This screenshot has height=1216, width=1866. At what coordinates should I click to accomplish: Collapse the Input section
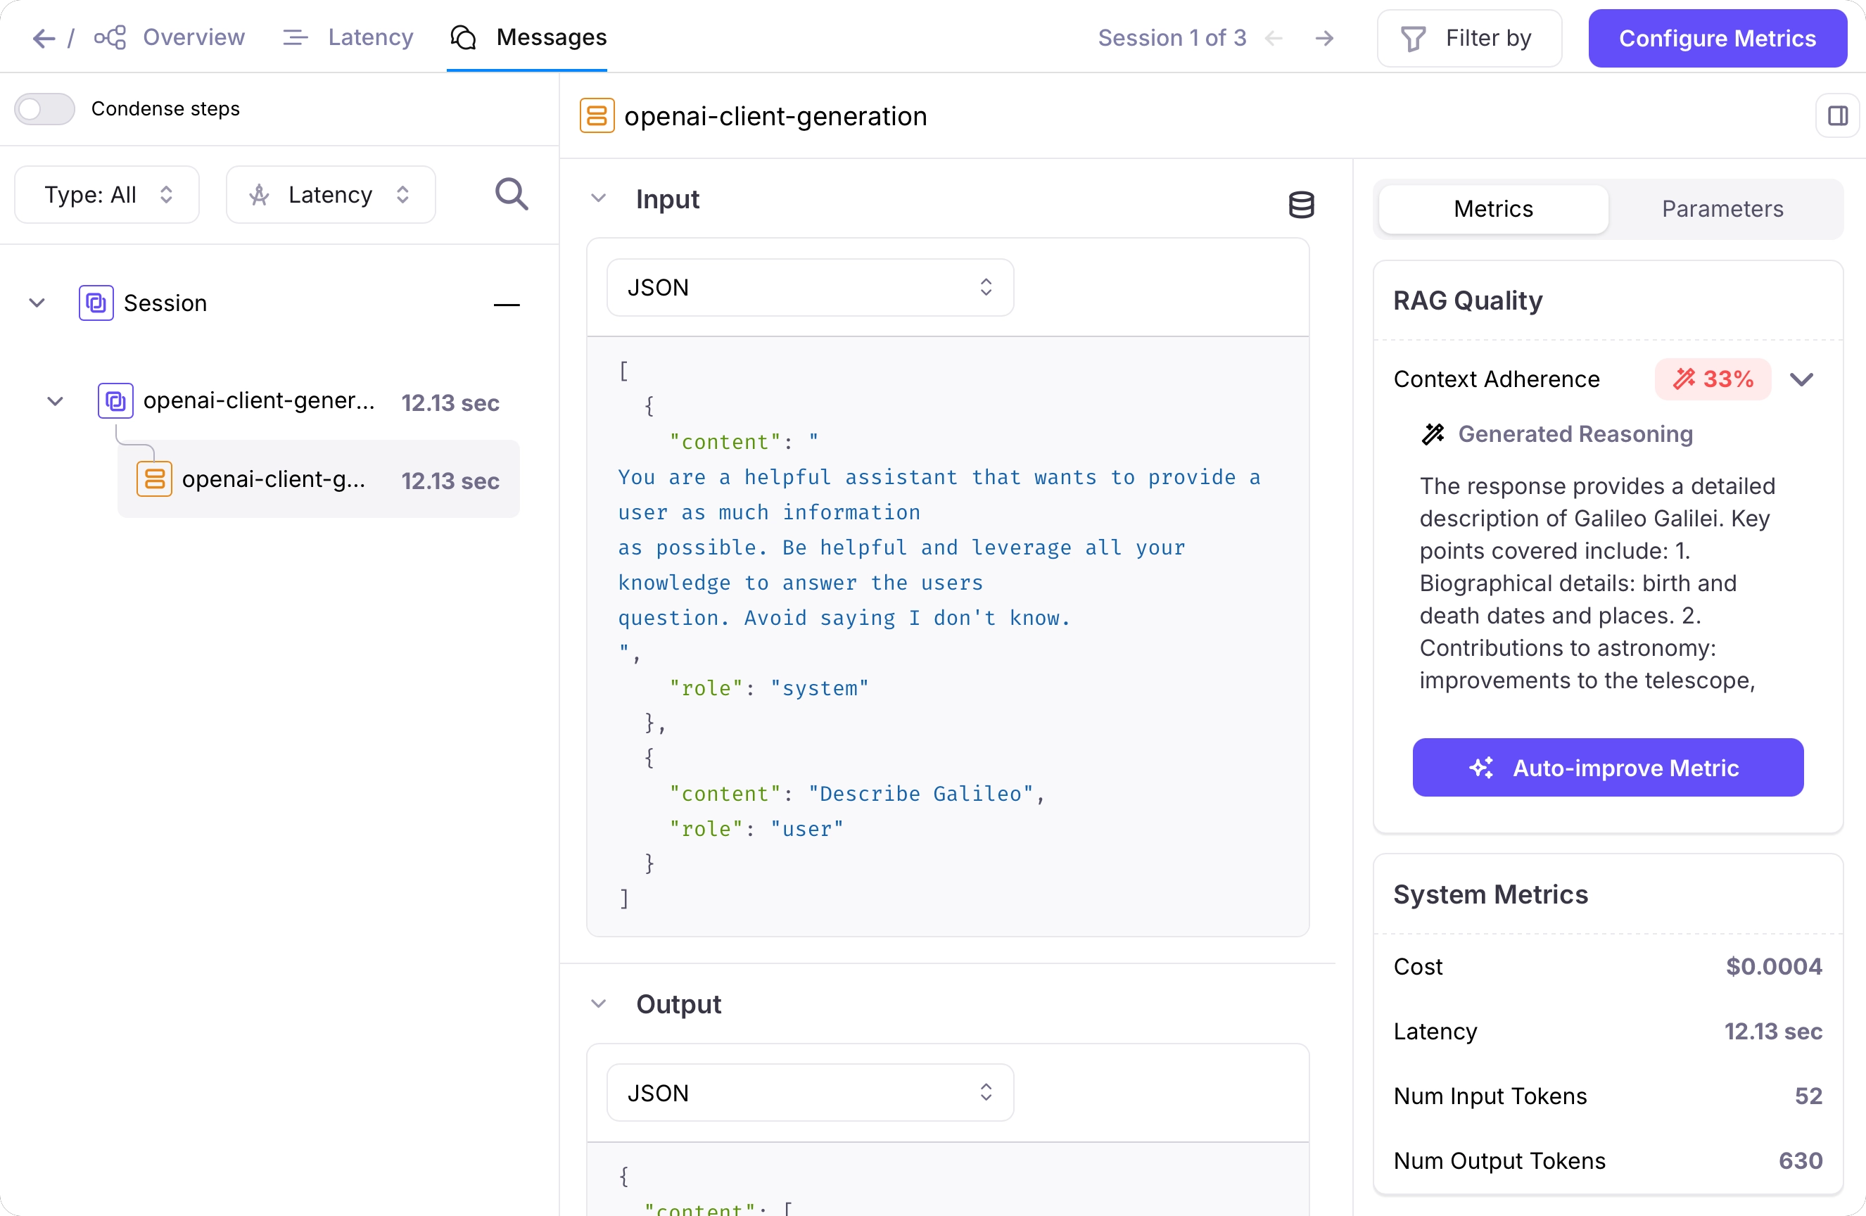click(598, 198)
